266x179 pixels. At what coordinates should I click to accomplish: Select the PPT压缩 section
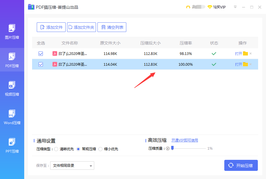click(12, 146)
